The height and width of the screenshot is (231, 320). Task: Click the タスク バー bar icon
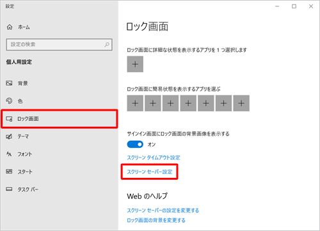click(x=9, y=189)
